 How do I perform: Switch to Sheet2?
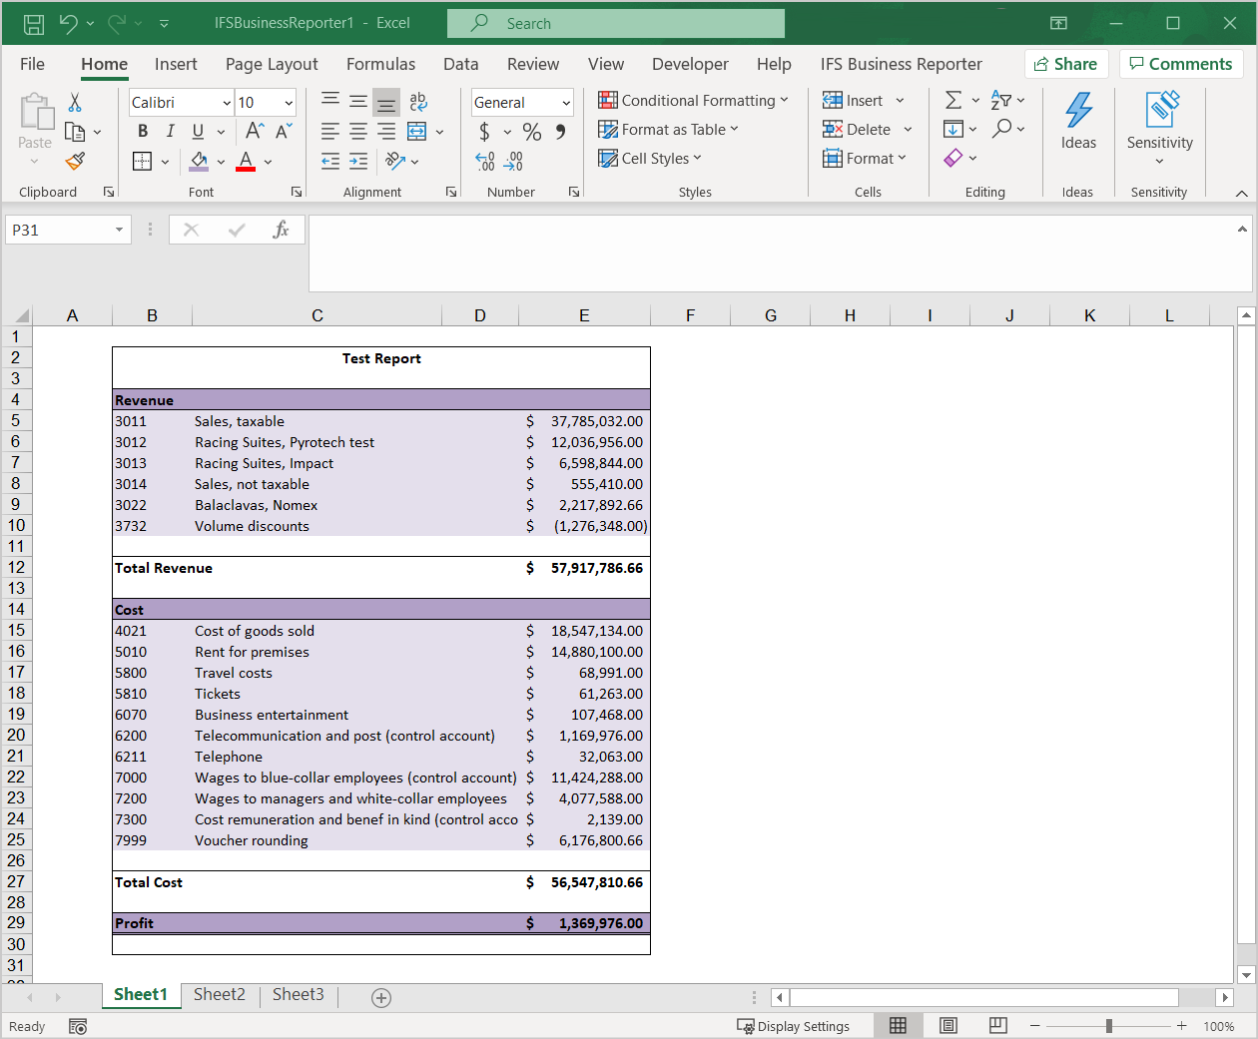click(219, 994)
